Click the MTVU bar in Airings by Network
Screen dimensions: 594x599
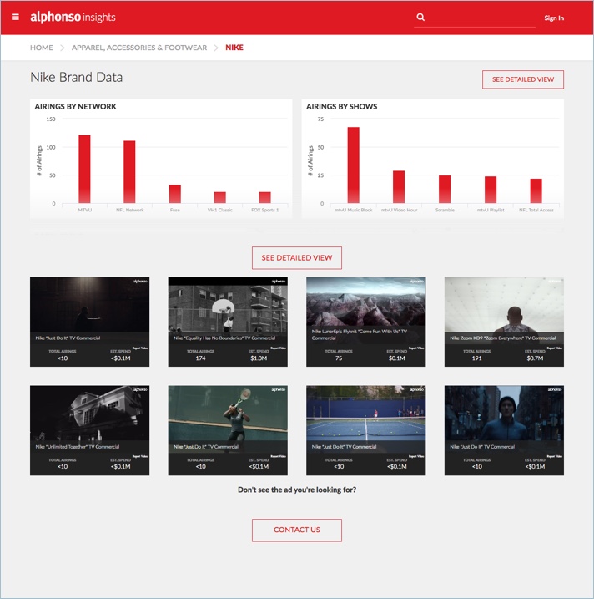(x=84, y=169)
